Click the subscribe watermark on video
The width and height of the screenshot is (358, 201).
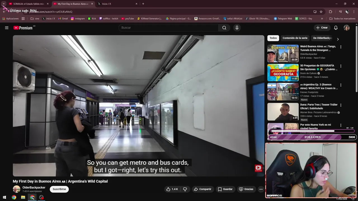258,168
